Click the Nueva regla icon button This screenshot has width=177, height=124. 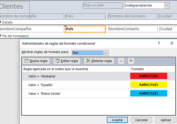26,61
